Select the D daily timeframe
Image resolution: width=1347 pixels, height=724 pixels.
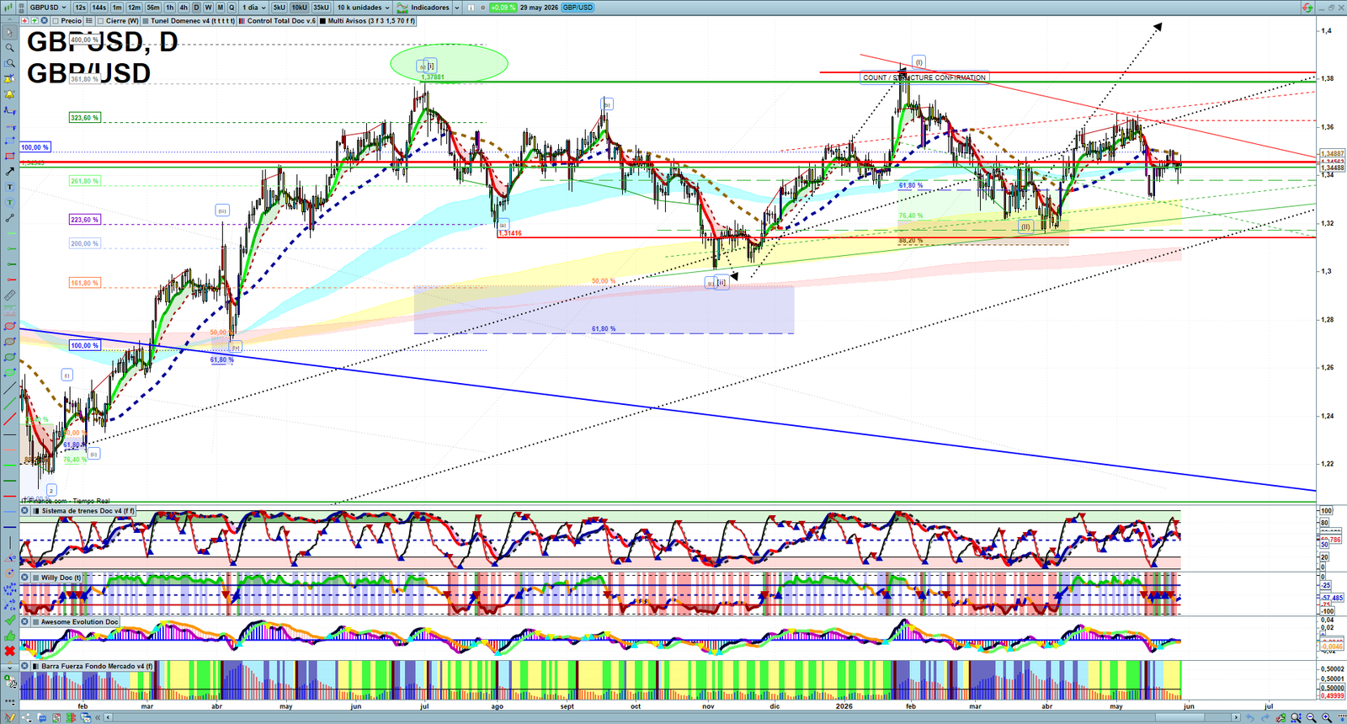pyautogui.click(x=196, y=8)
